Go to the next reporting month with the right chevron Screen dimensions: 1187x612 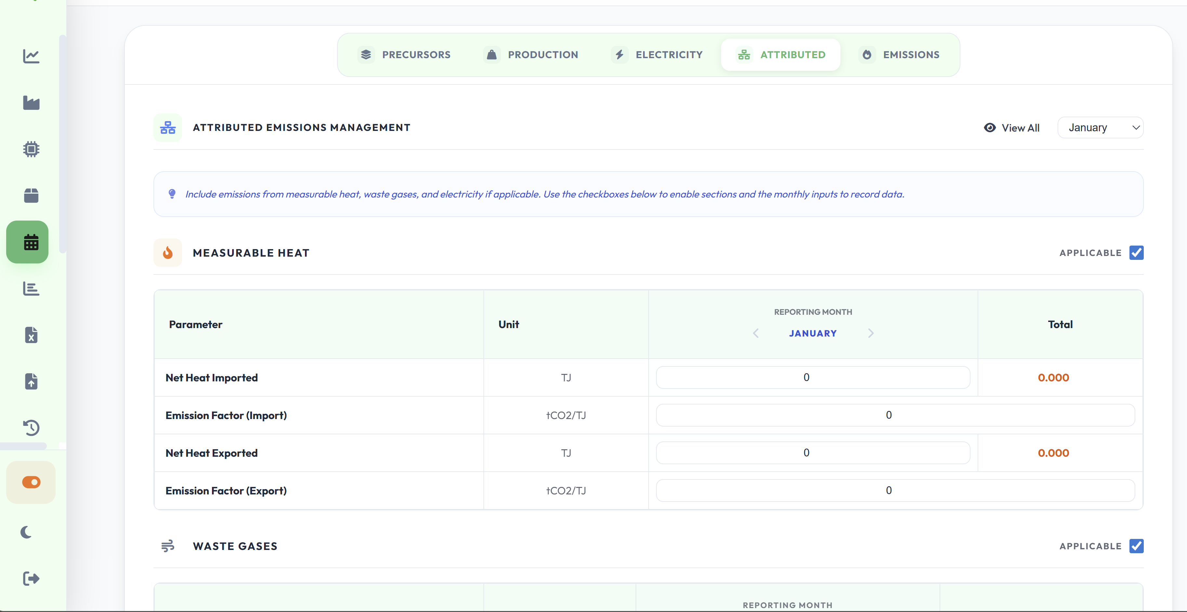870,333
